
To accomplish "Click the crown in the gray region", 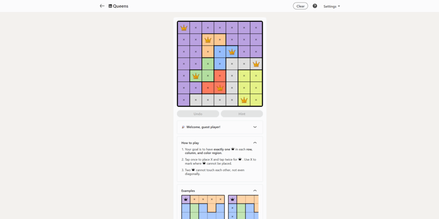I will [x=256, y=64].
